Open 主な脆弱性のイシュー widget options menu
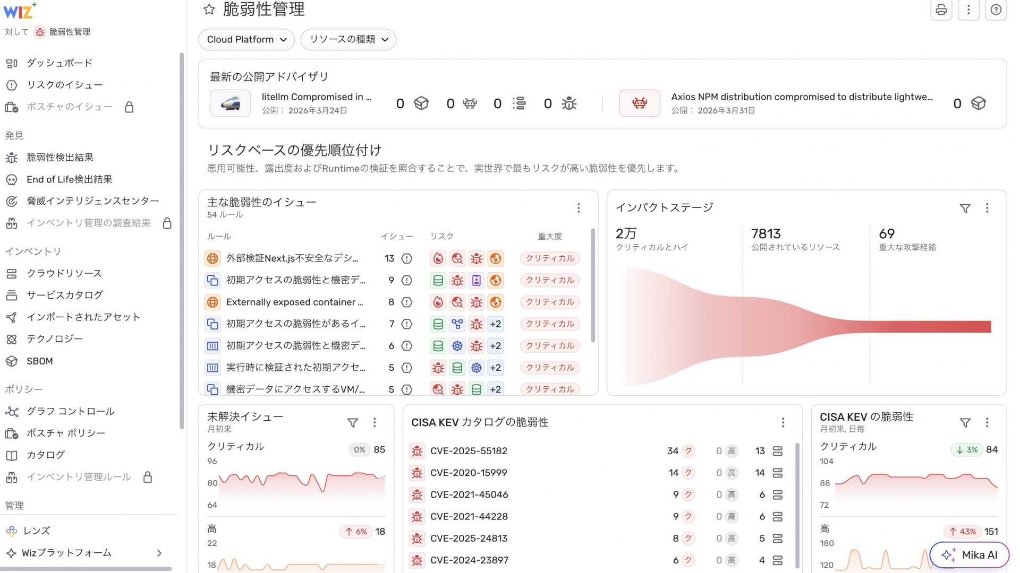The height and width of the screenshot is (573, 1020). 579,209
